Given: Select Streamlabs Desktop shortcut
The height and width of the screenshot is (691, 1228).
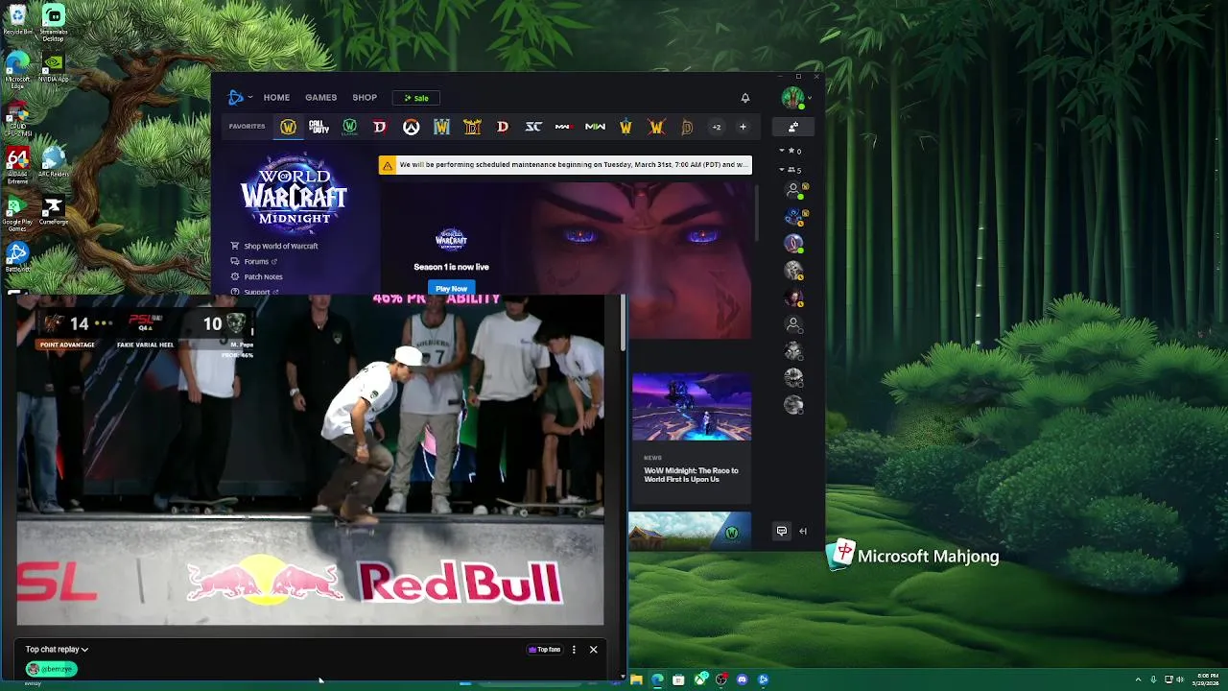Looking at the screenshot, I should click(x=54, y=23).
